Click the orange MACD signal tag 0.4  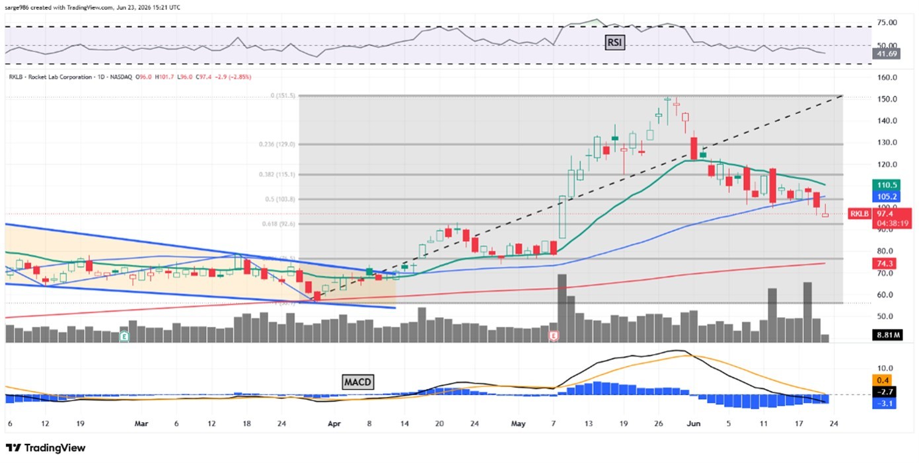point(883,380)
